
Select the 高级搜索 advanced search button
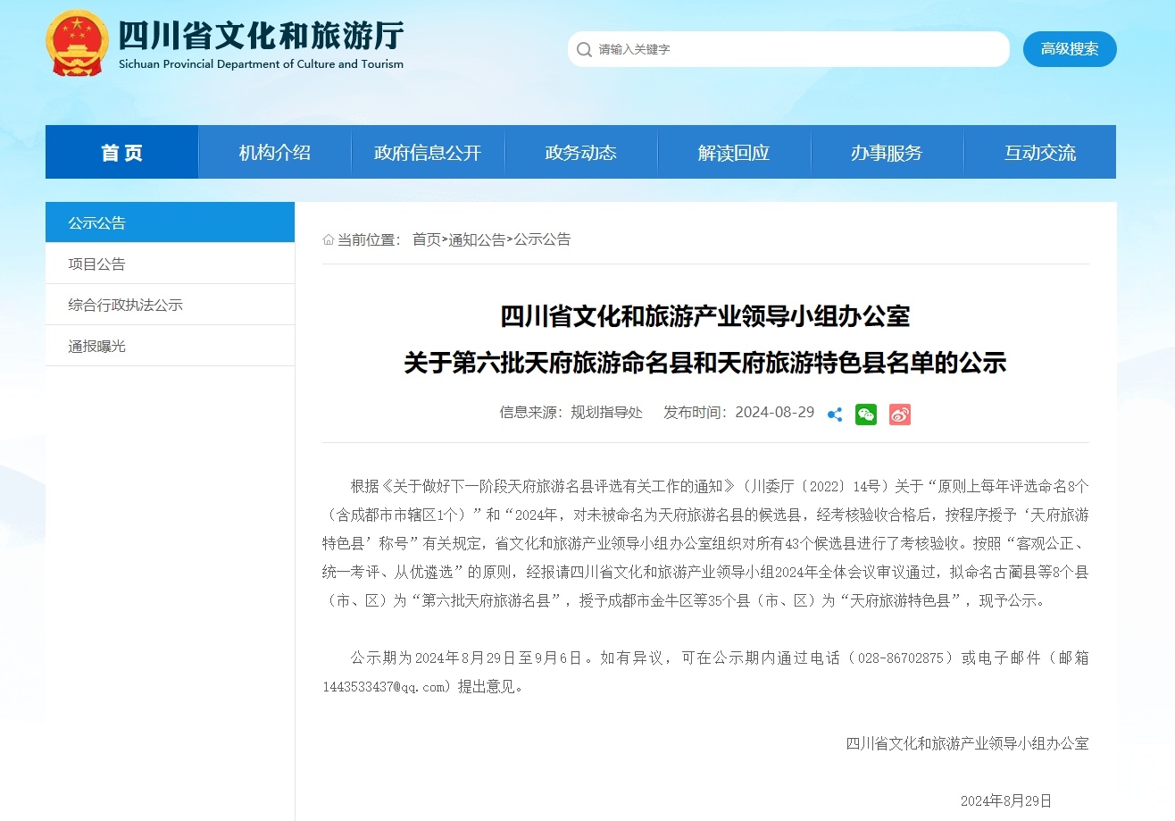(x=1069, y=49)
